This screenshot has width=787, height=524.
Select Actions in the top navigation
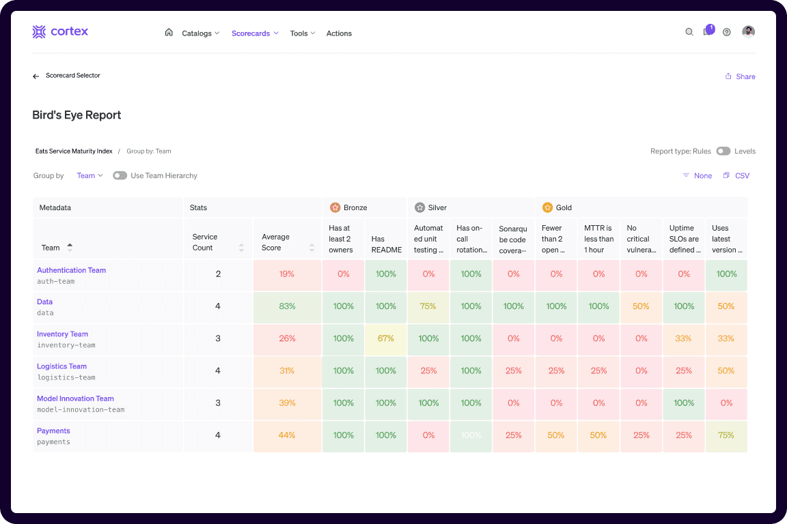point(339,33)
